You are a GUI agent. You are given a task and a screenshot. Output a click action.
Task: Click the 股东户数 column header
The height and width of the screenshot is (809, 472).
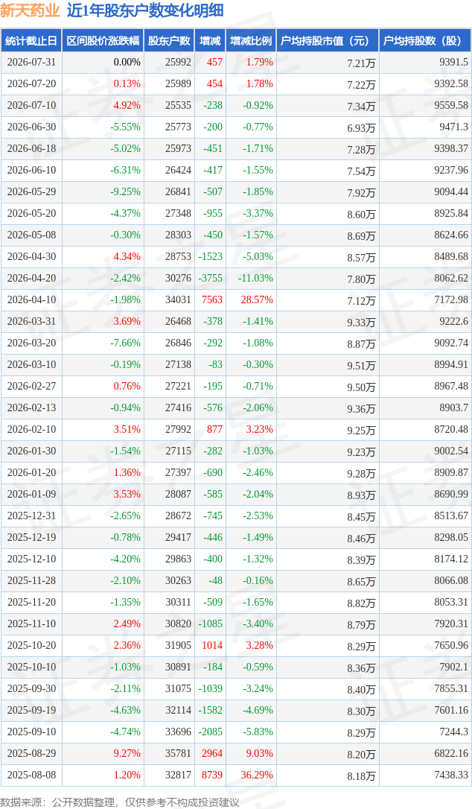(x=169, y=41)
